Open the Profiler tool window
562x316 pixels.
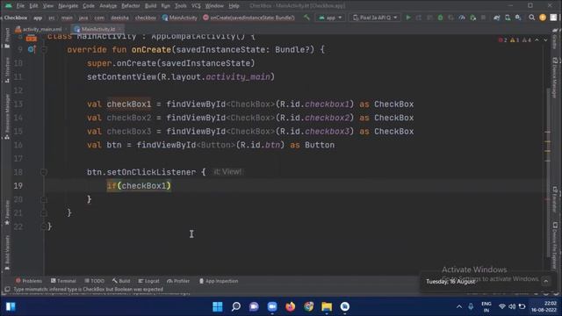tap(178, 281)
